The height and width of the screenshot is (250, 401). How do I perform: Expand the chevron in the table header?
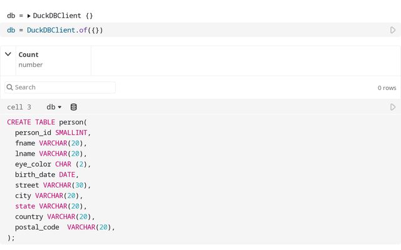point(8,54)
